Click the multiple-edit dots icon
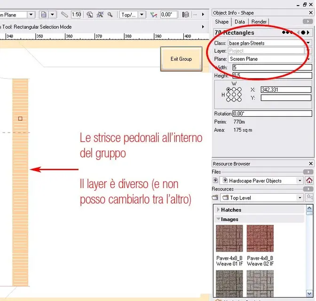This screenshot has width=316, height=301. point(287,32)
